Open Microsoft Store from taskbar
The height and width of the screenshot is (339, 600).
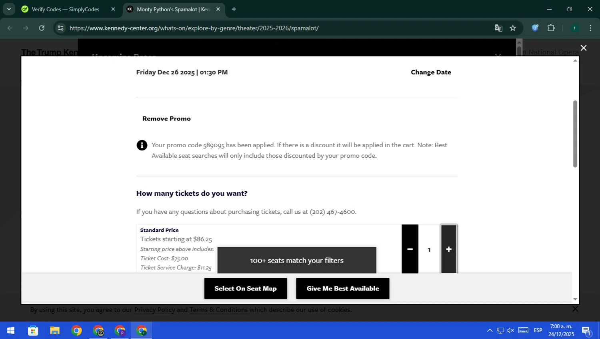tap(33, 331)
